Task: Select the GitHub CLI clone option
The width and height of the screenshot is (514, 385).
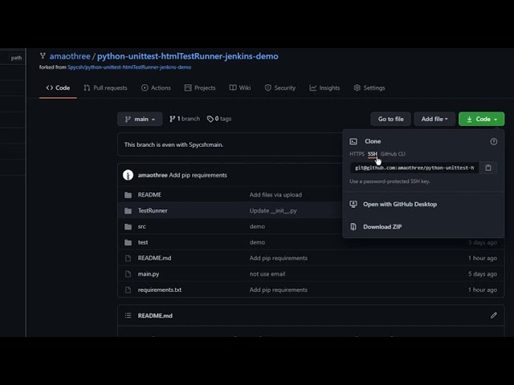Action: 393,154
